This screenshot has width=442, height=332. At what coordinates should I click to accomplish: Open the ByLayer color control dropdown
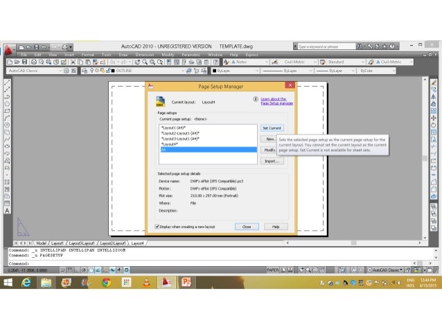(x=257, y=71)
